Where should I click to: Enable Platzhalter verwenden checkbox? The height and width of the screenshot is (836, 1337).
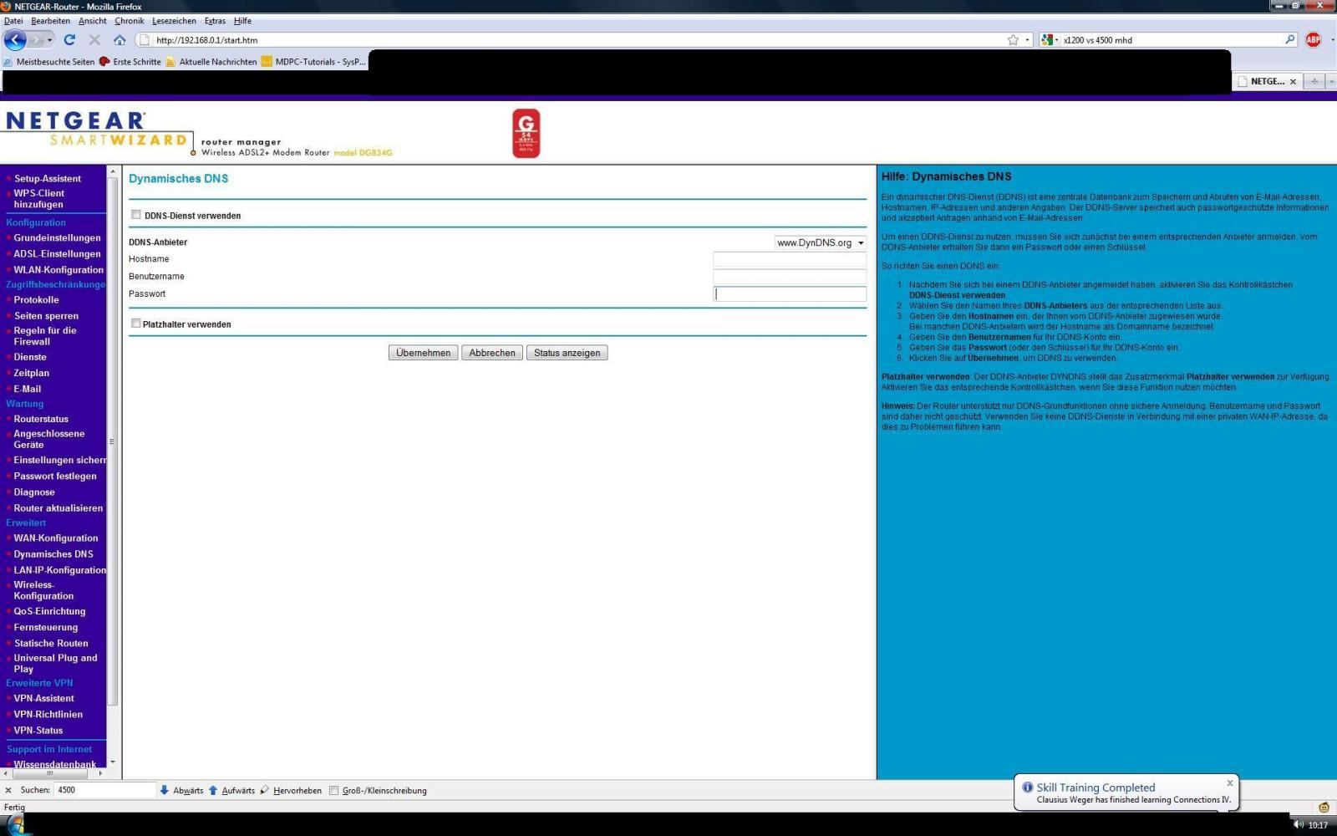point(136,324)
